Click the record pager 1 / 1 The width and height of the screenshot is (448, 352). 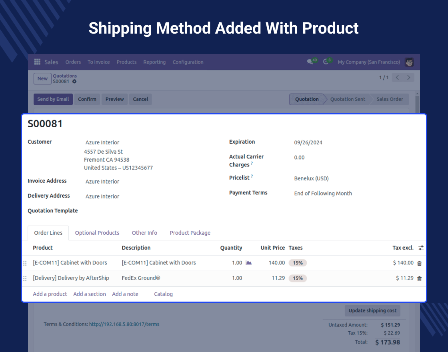pyautogui.click(x=384, y=78)
